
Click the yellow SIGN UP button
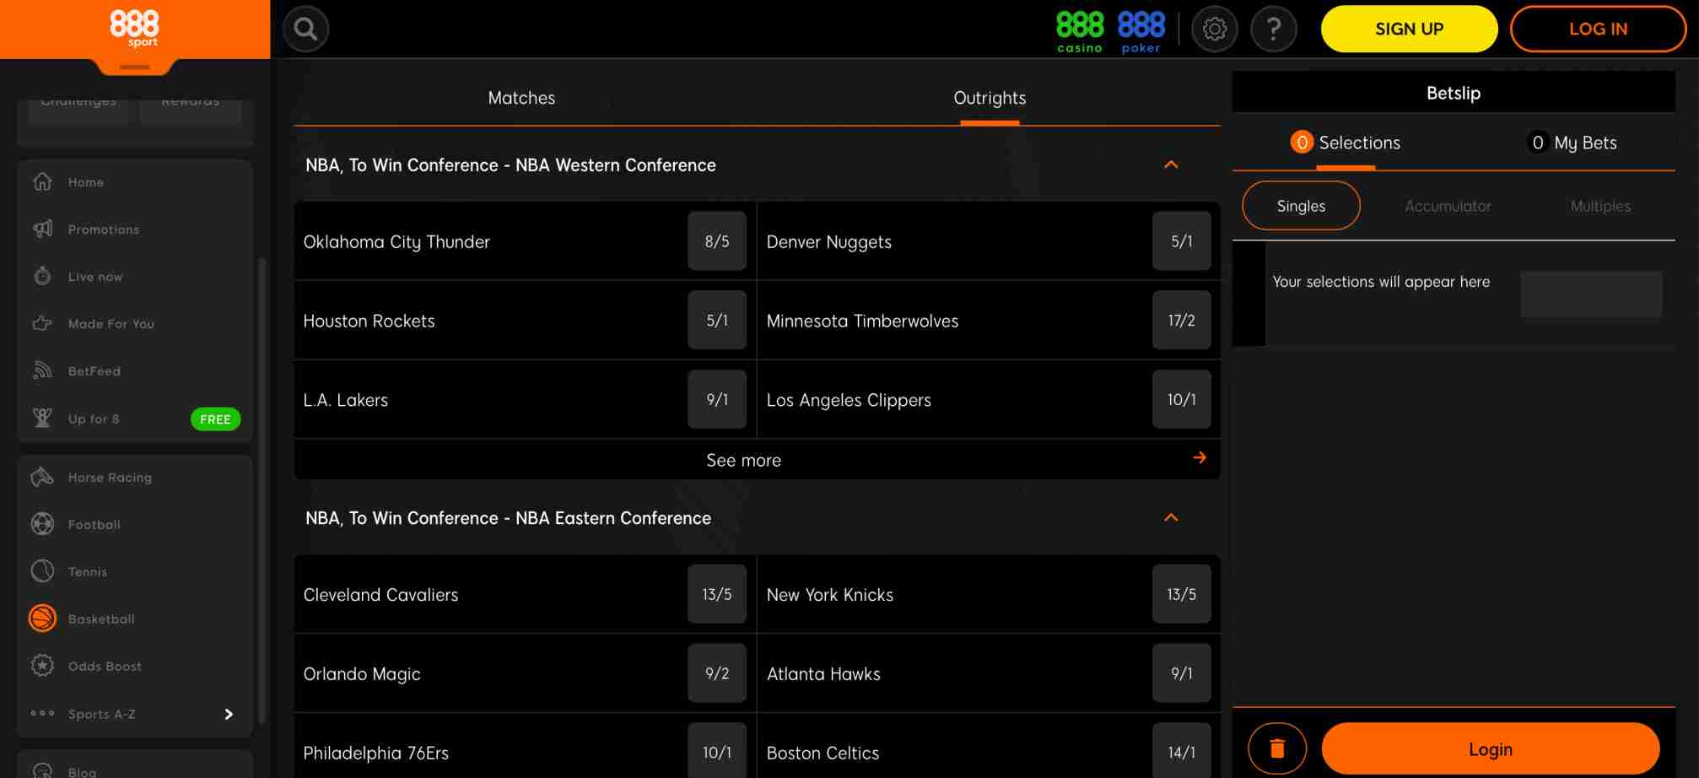tap(1409, 29)
